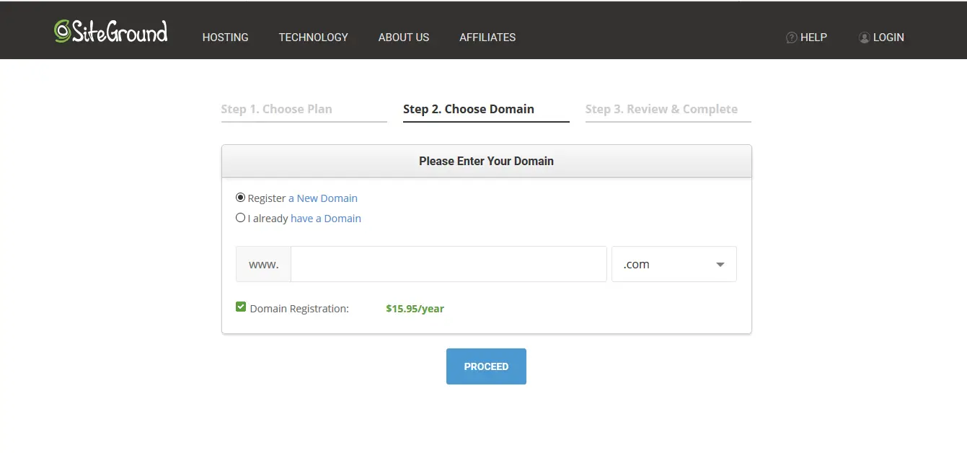The image size is (967, 453).
Task: Click the Proceed button
Action: 486,366
